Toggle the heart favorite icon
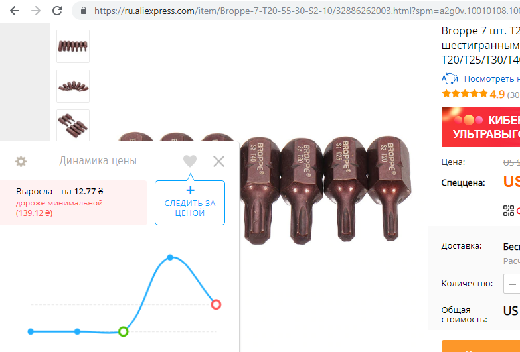520x352 pixels. click(x=190, y=161)
